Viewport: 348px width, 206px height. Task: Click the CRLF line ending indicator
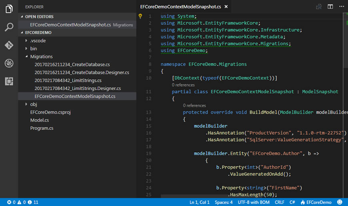tap(279, 202)
